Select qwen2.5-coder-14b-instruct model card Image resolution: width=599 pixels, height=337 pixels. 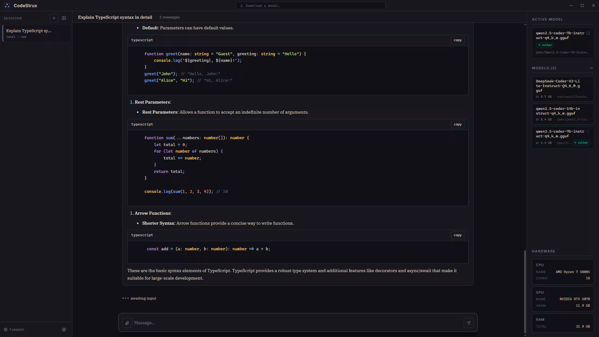pyautogui.click(x=563, y=114)
